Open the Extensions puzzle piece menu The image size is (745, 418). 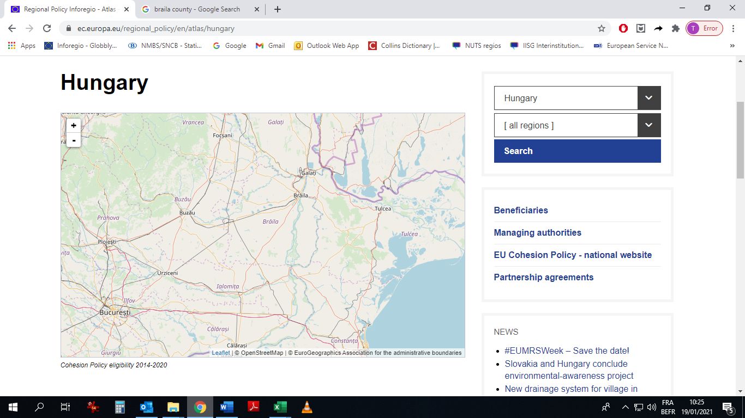[676, 28]
